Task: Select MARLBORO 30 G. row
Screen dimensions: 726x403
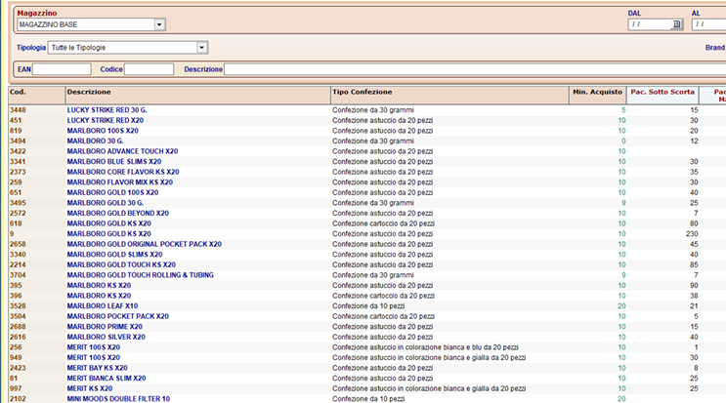Action: [x=367, y=141]
